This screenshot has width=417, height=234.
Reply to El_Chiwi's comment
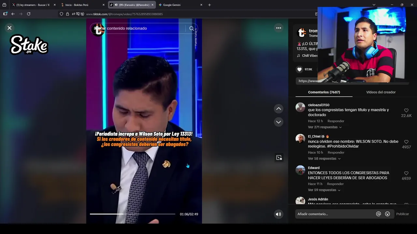click(336, 152)
